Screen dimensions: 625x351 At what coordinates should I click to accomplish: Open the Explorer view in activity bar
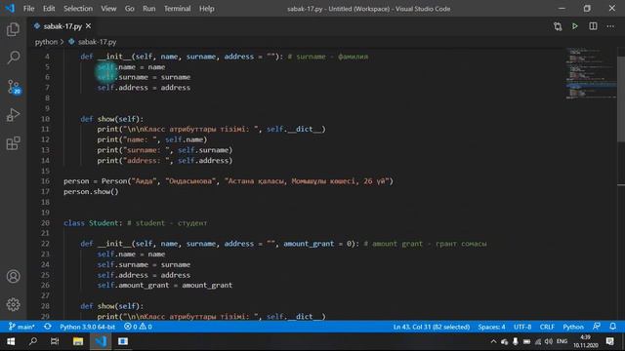(13, 29)
